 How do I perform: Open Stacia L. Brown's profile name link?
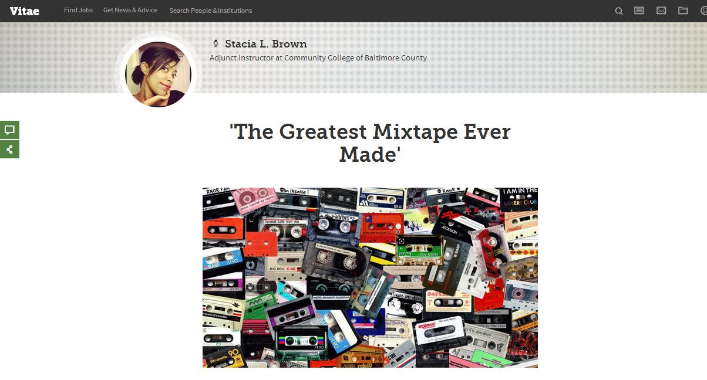(266, 44)
